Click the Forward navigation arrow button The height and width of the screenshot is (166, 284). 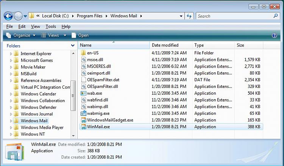18,16
